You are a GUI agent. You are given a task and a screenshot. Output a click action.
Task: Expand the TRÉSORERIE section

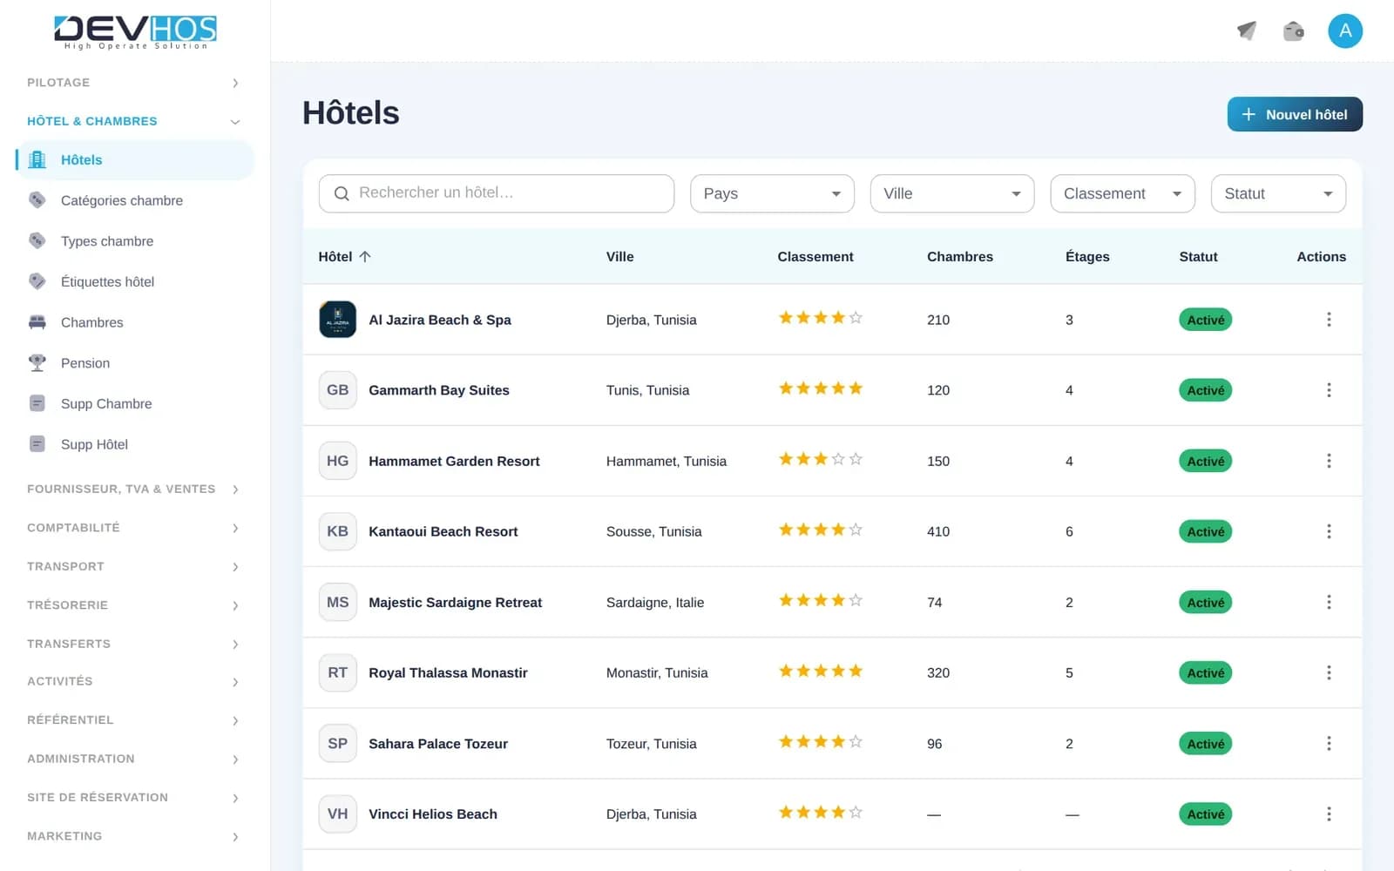pyautogui.click(x=133, y=605)
